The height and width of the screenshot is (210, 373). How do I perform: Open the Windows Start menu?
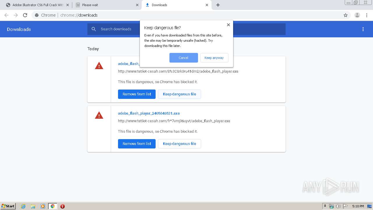click(8, 206)
